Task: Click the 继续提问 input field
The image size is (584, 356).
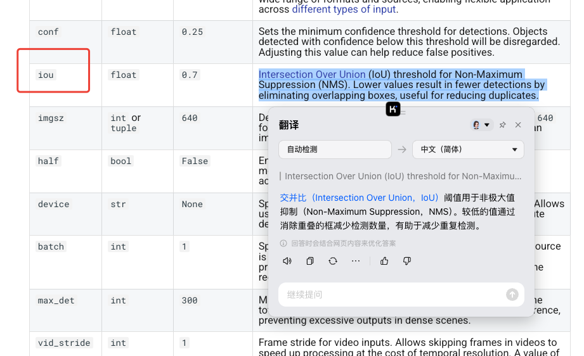Action: (390, 295)
